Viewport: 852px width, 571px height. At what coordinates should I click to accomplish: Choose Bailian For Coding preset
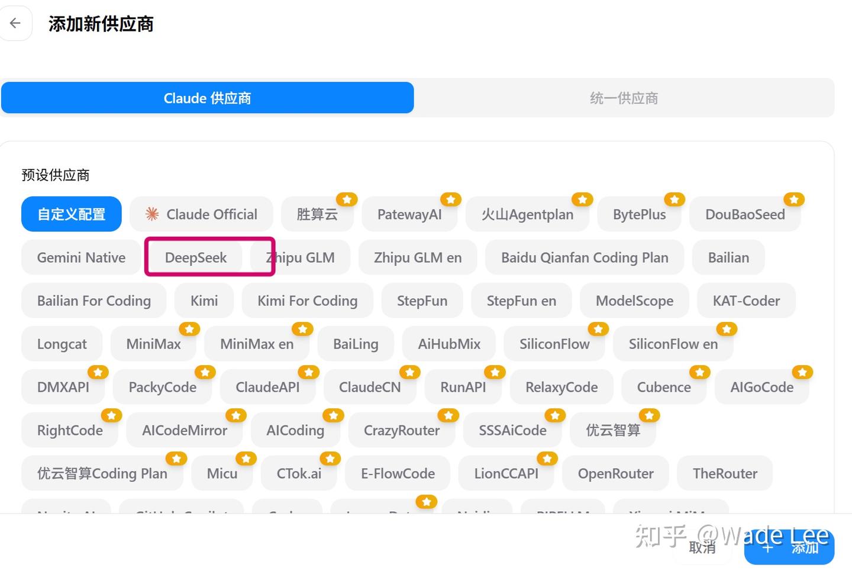(x=93, y=301)
